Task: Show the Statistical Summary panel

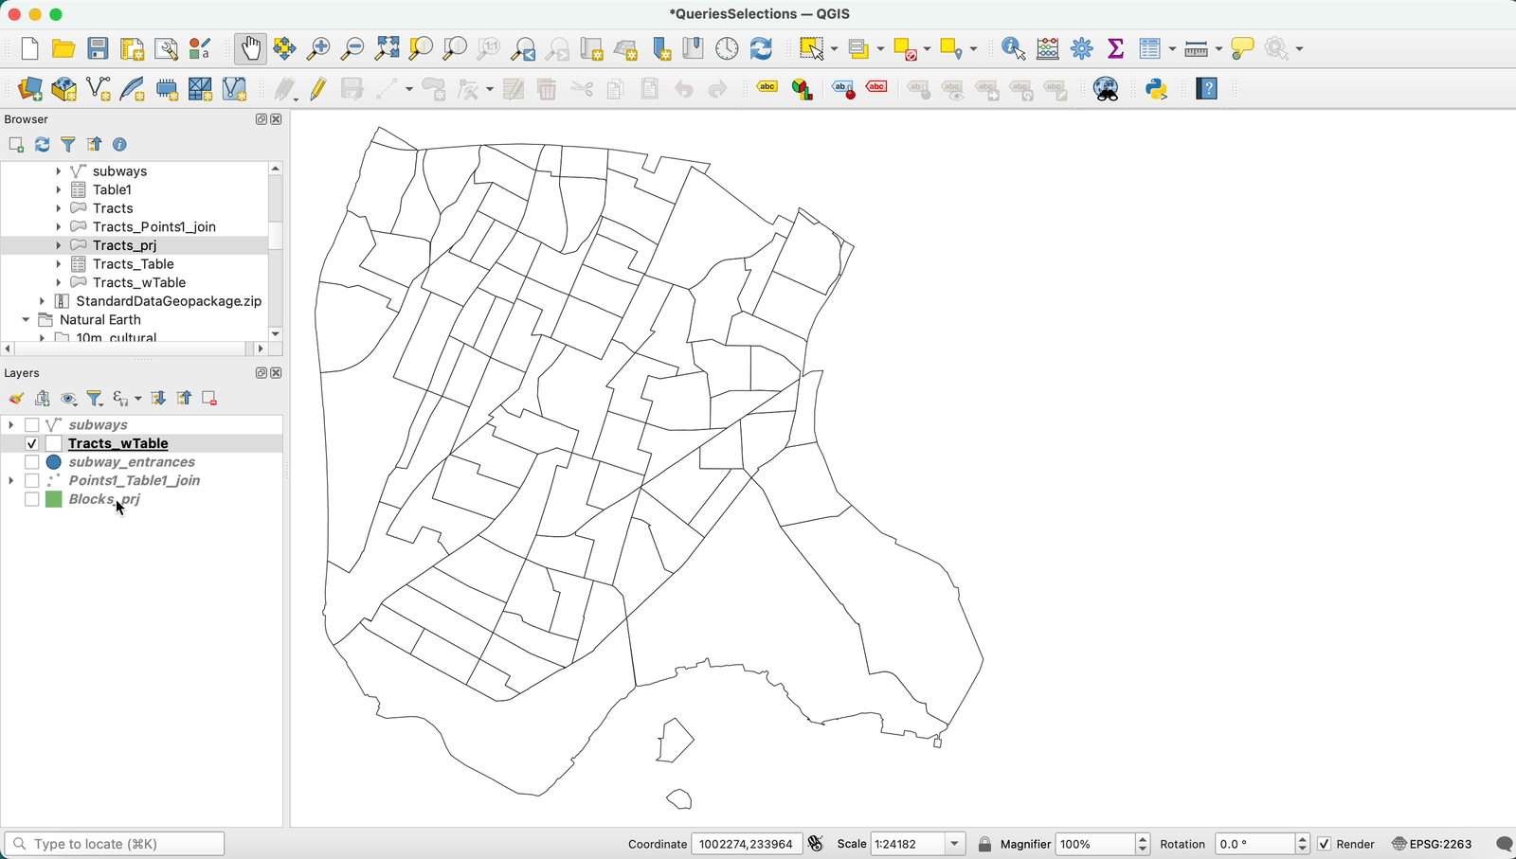Action: pos(1116,48)
